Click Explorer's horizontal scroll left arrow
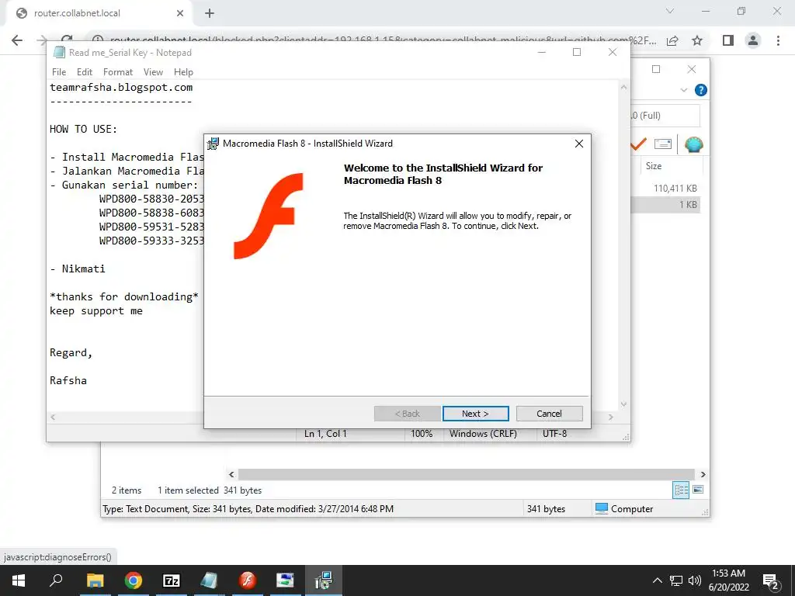 (x=231, y=474)
